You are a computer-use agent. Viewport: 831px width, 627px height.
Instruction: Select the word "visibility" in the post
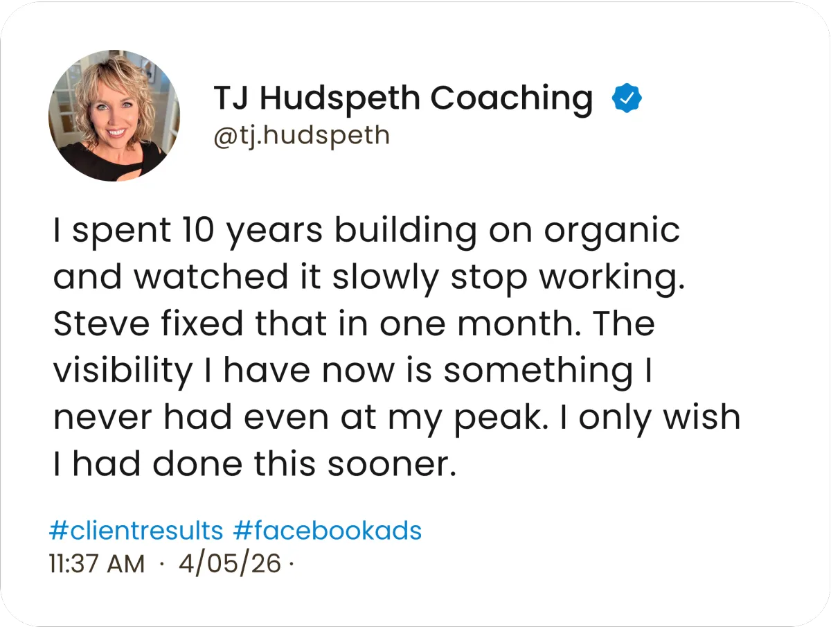pos(123,372)
